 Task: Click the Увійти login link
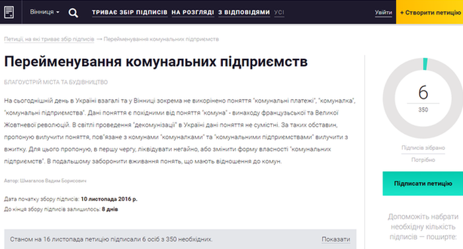tap(383, 13)
